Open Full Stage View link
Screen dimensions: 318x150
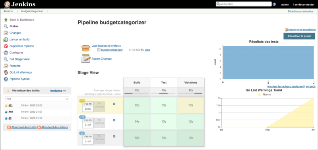(19, 59)
